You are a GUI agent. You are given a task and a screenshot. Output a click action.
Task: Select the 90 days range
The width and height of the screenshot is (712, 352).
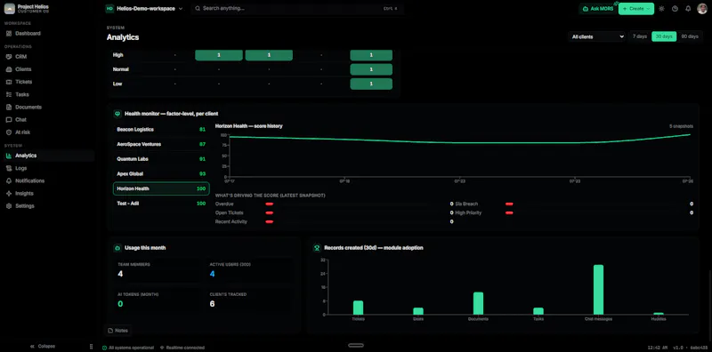pyautogui.click(x=689, y=36)
